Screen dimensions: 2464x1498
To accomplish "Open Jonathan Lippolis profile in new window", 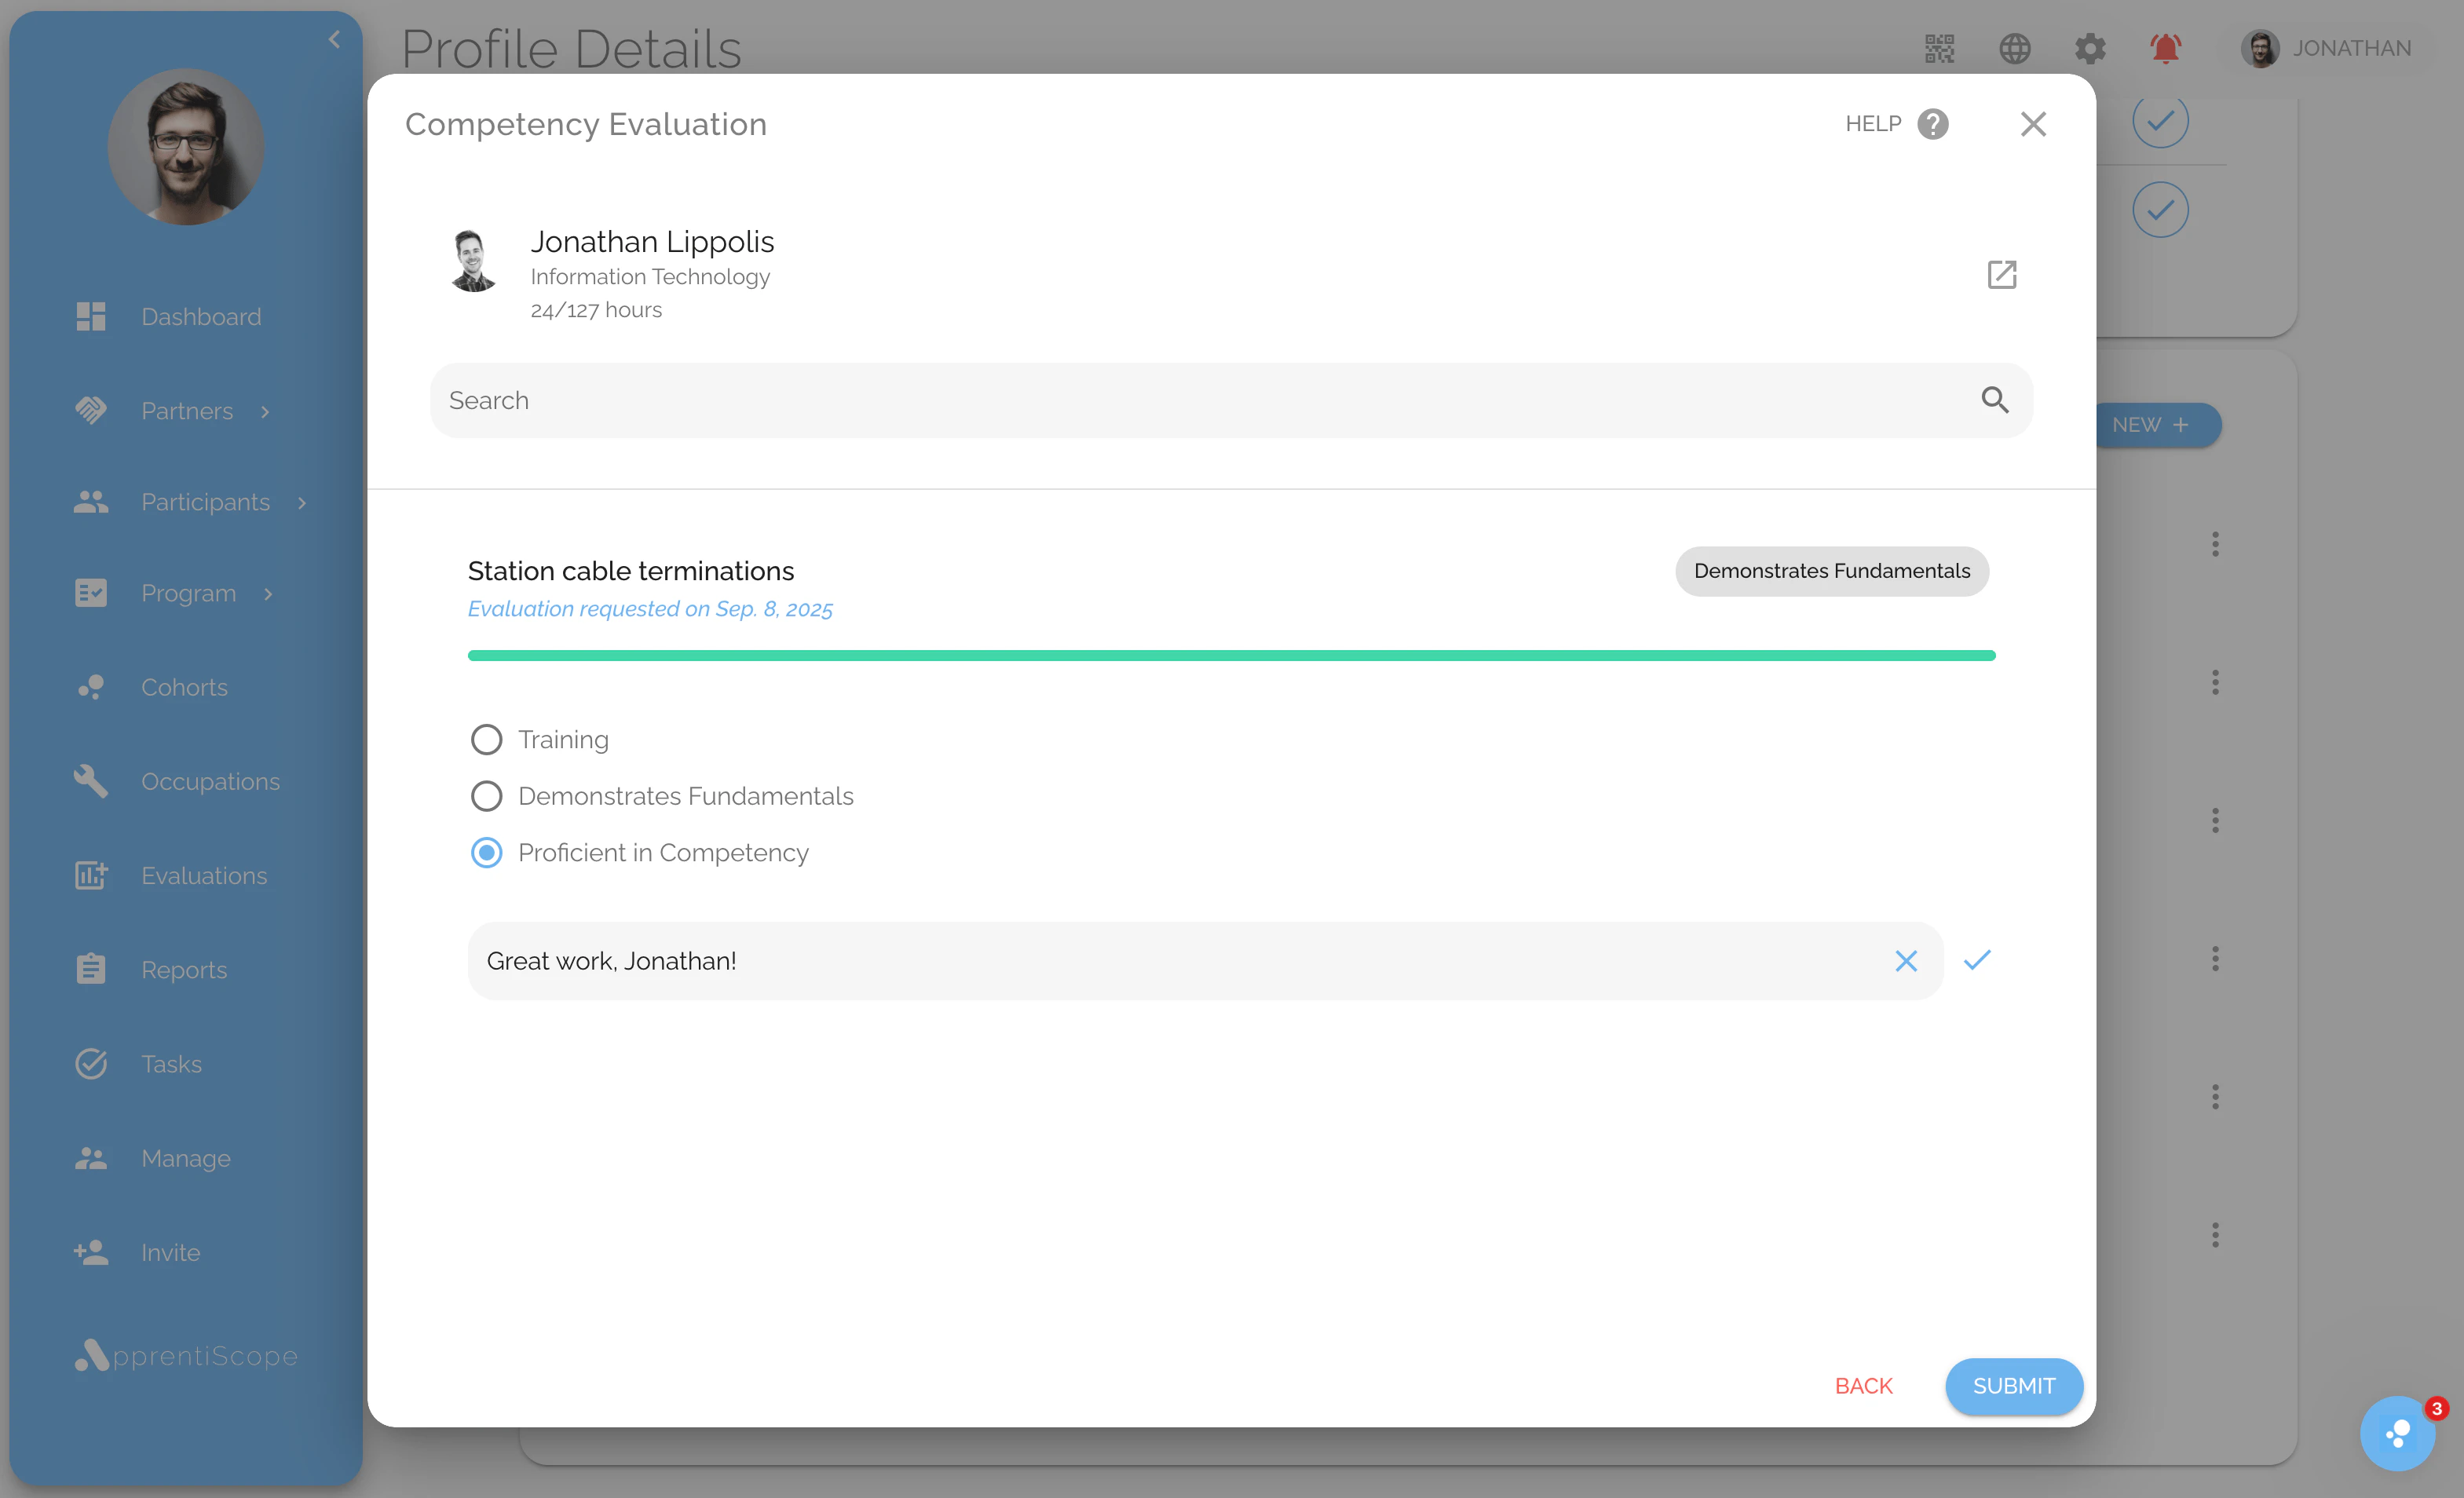I will [2001, 274].
